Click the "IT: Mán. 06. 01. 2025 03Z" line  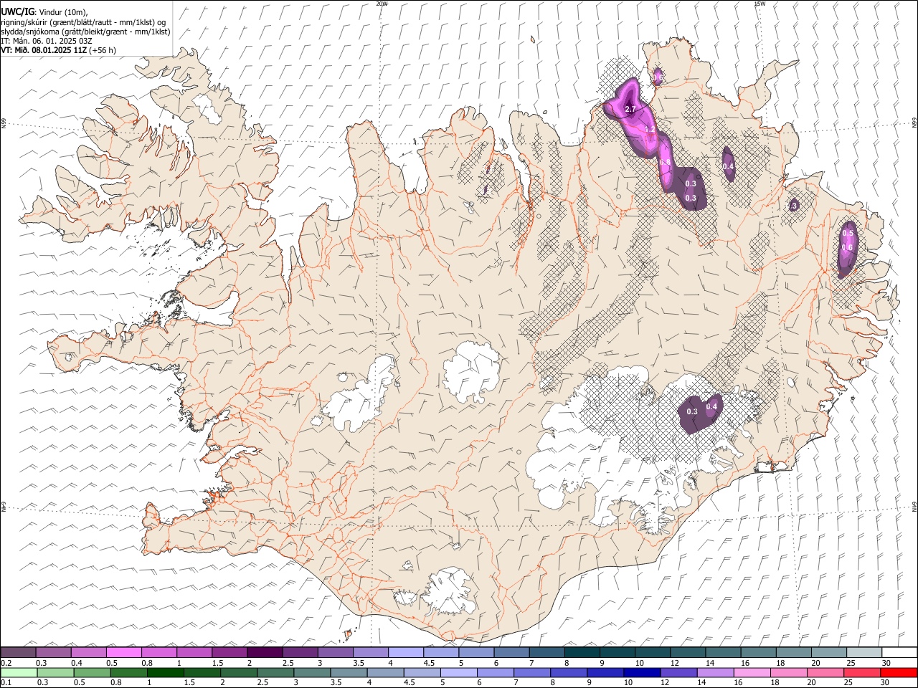(x=47, y=41)
